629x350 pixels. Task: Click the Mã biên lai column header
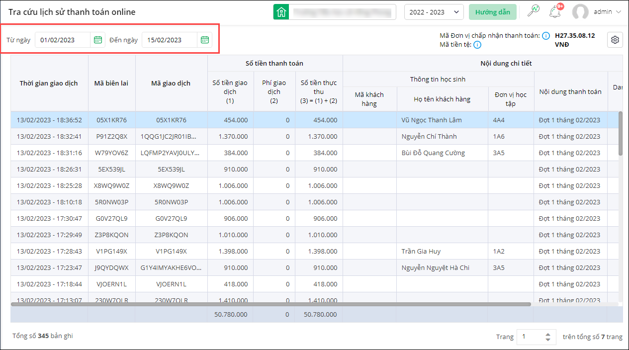tap(111, 83)
